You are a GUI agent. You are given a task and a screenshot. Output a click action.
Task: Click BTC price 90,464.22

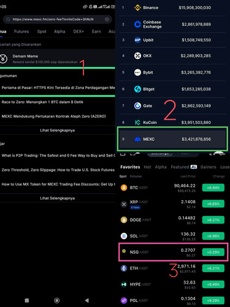tap(185, 185)
